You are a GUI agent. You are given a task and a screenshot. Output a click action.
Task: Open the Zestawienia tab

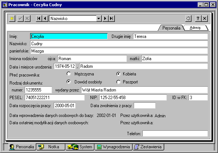pos(148,147)
